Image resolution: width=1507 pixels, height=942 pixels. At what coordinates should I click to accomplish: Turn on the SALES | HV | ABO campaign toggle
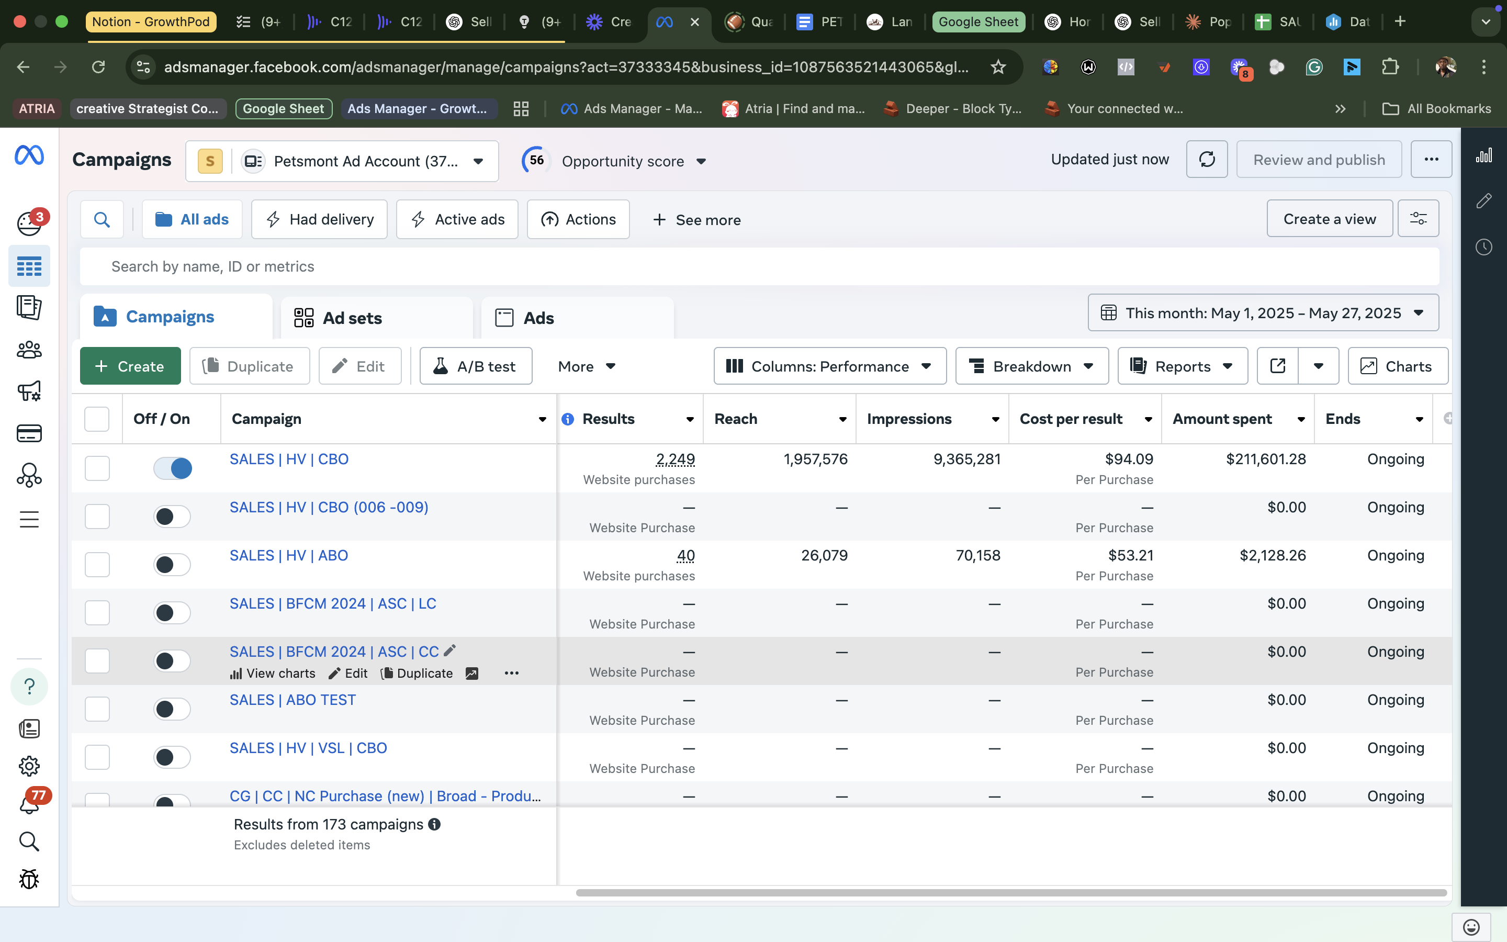173,565
